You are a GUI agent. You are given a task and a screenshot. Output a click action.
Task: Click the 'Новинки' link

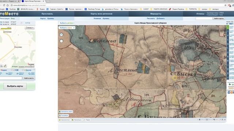(x=97, y=19)
